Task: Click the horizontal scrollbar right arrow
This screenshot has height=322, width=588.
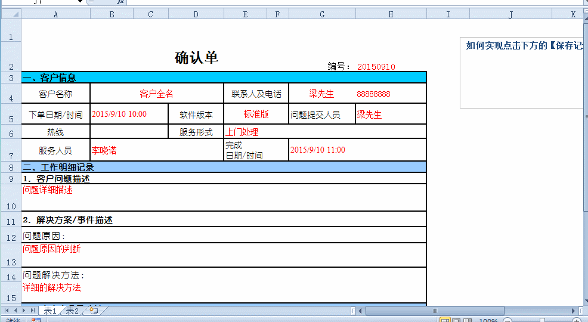Action: [574, 311]
